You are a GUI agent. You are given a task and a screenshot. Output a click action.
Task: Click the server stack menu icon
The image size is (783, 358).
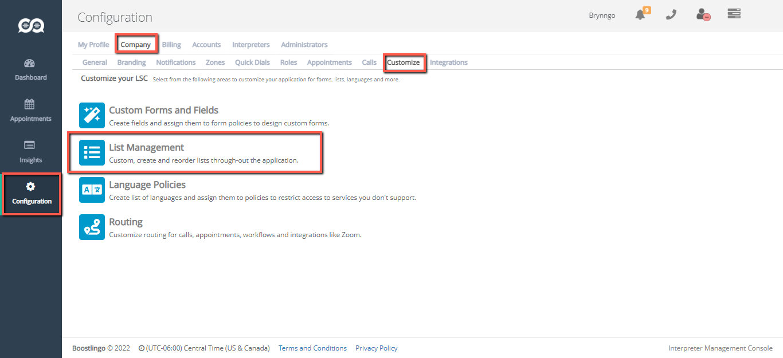tap(734, 14)
